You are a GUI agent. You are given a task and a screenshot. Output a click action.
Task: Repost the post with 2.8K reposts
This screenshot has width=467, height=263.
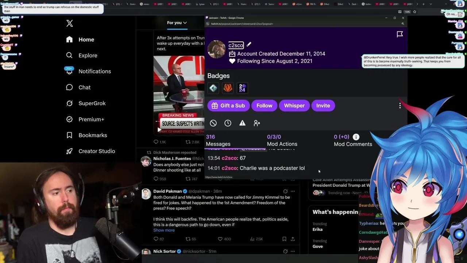click(x=192, y=142)
